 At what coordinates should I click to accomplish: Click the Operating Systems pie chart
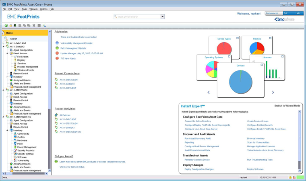pos(211,69)
